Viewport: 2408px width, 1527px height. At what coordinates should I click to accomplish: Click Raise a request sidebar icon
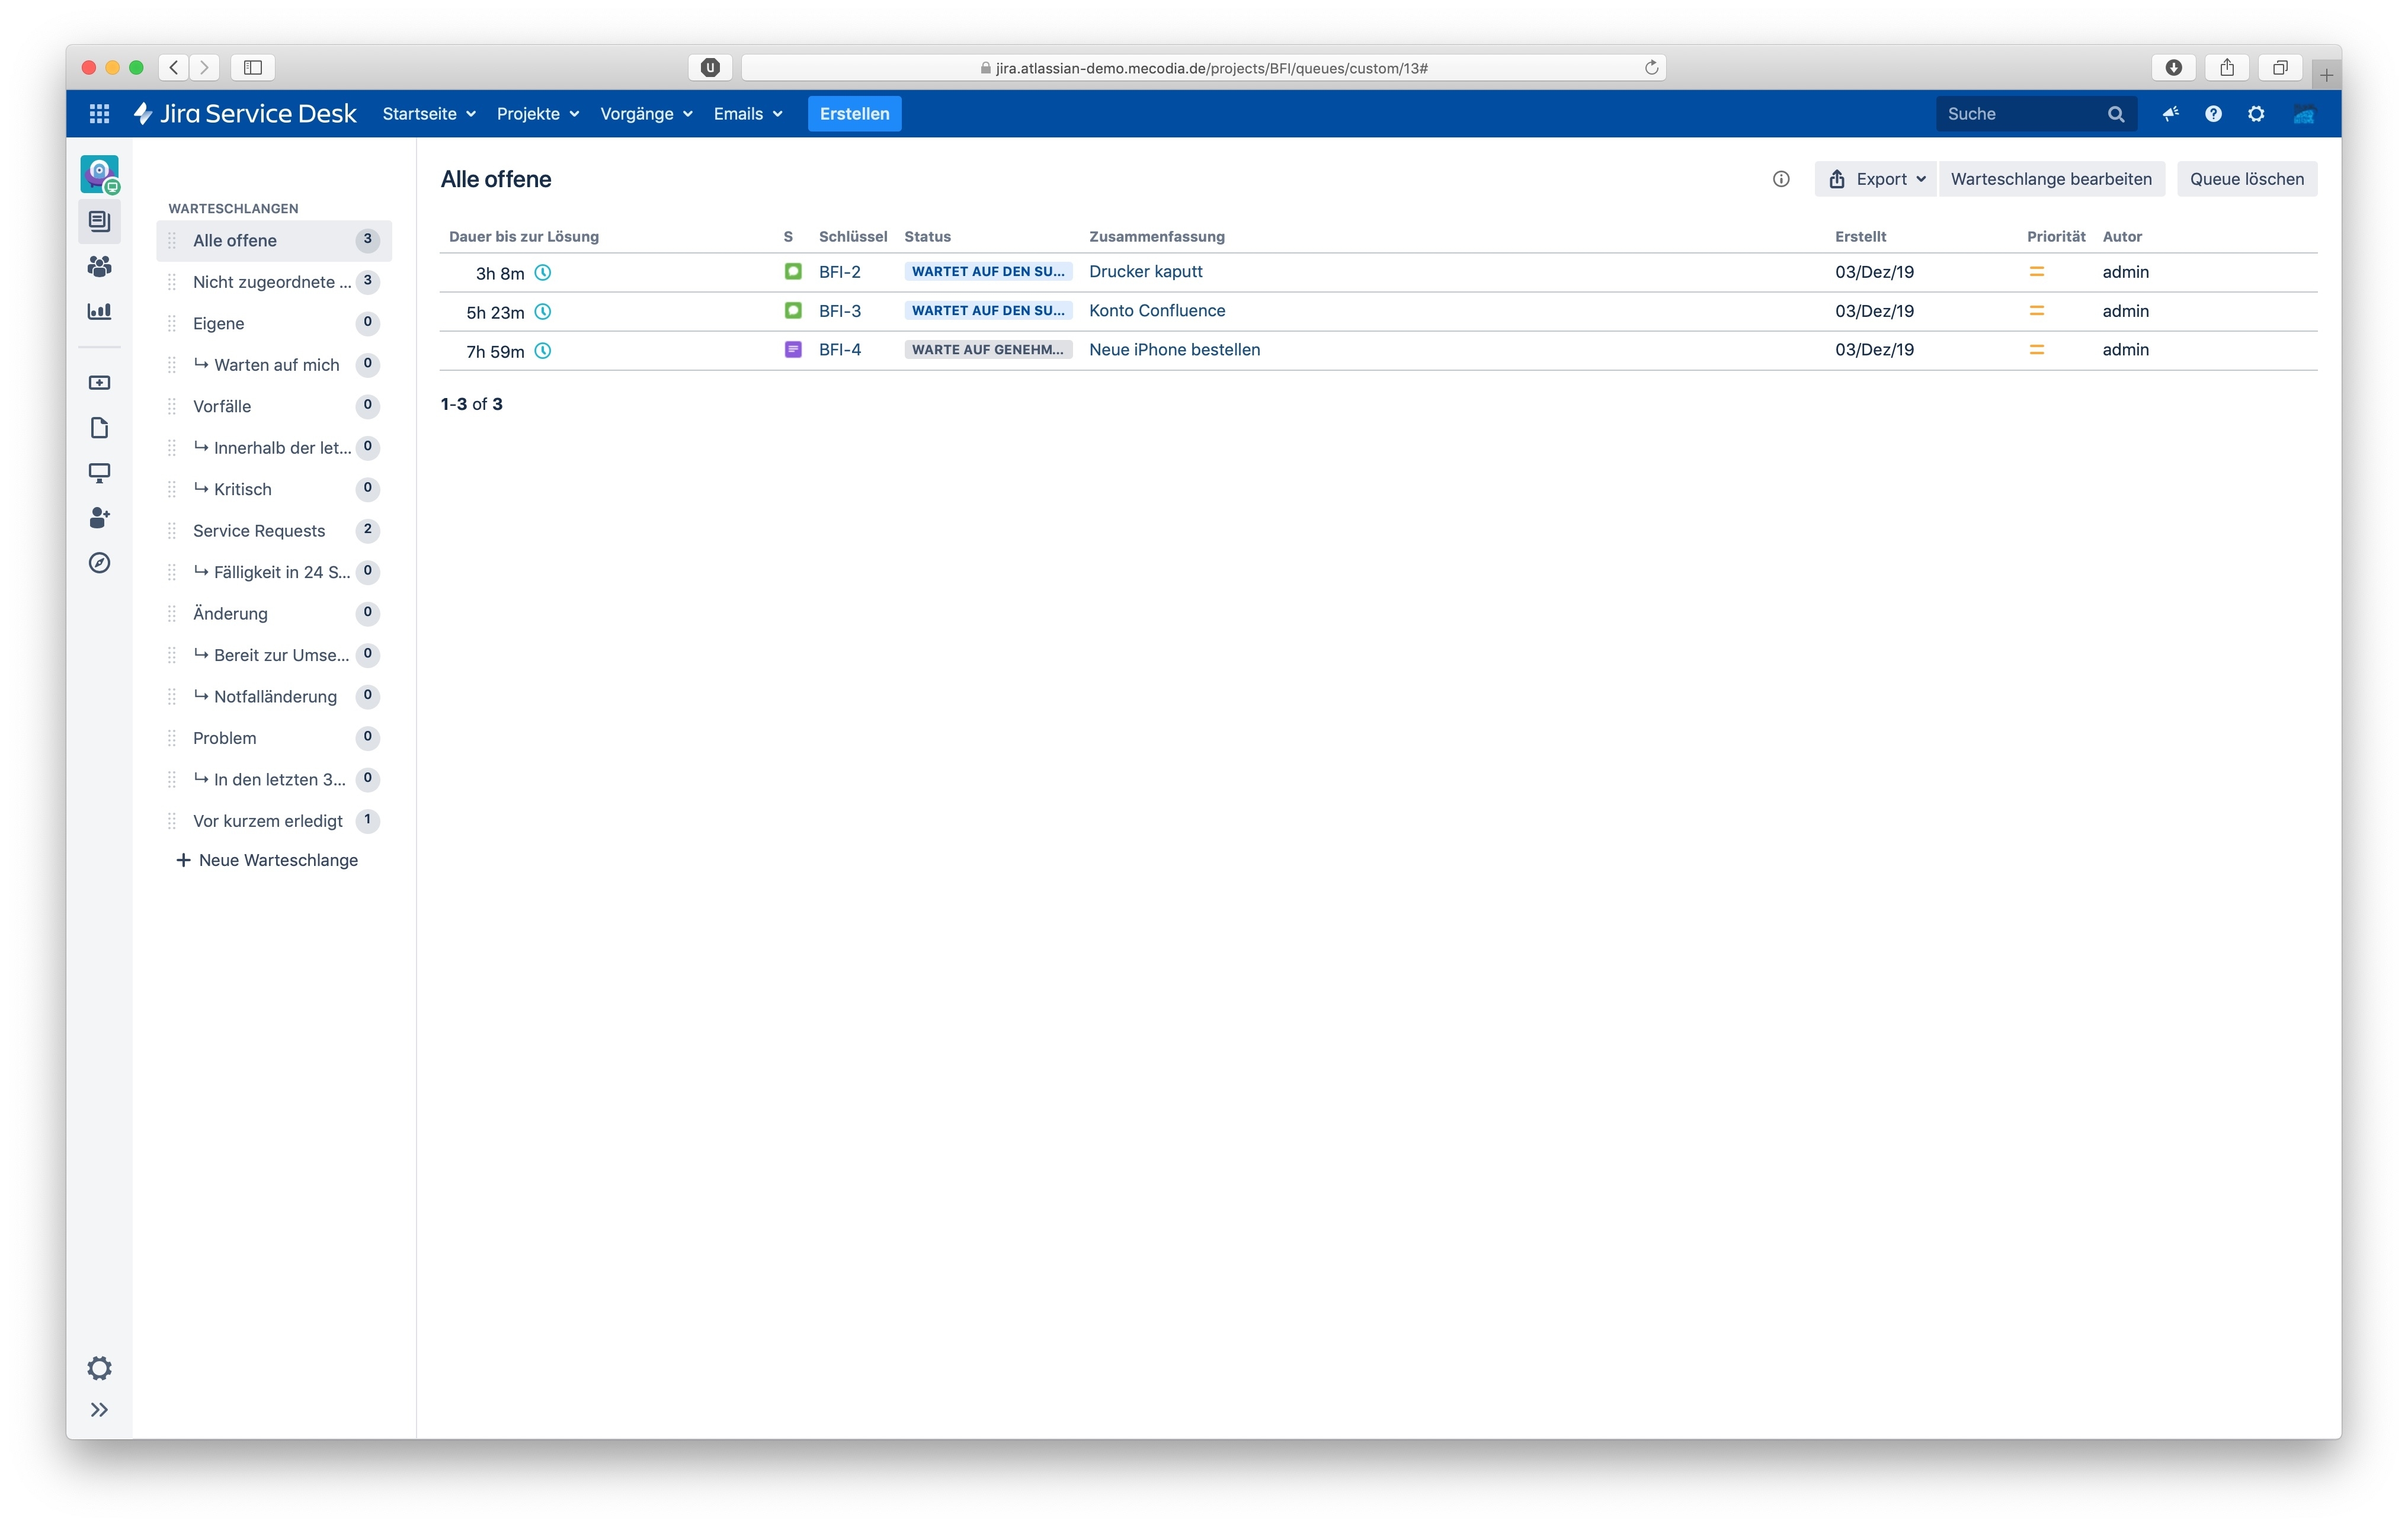point(99,383)
